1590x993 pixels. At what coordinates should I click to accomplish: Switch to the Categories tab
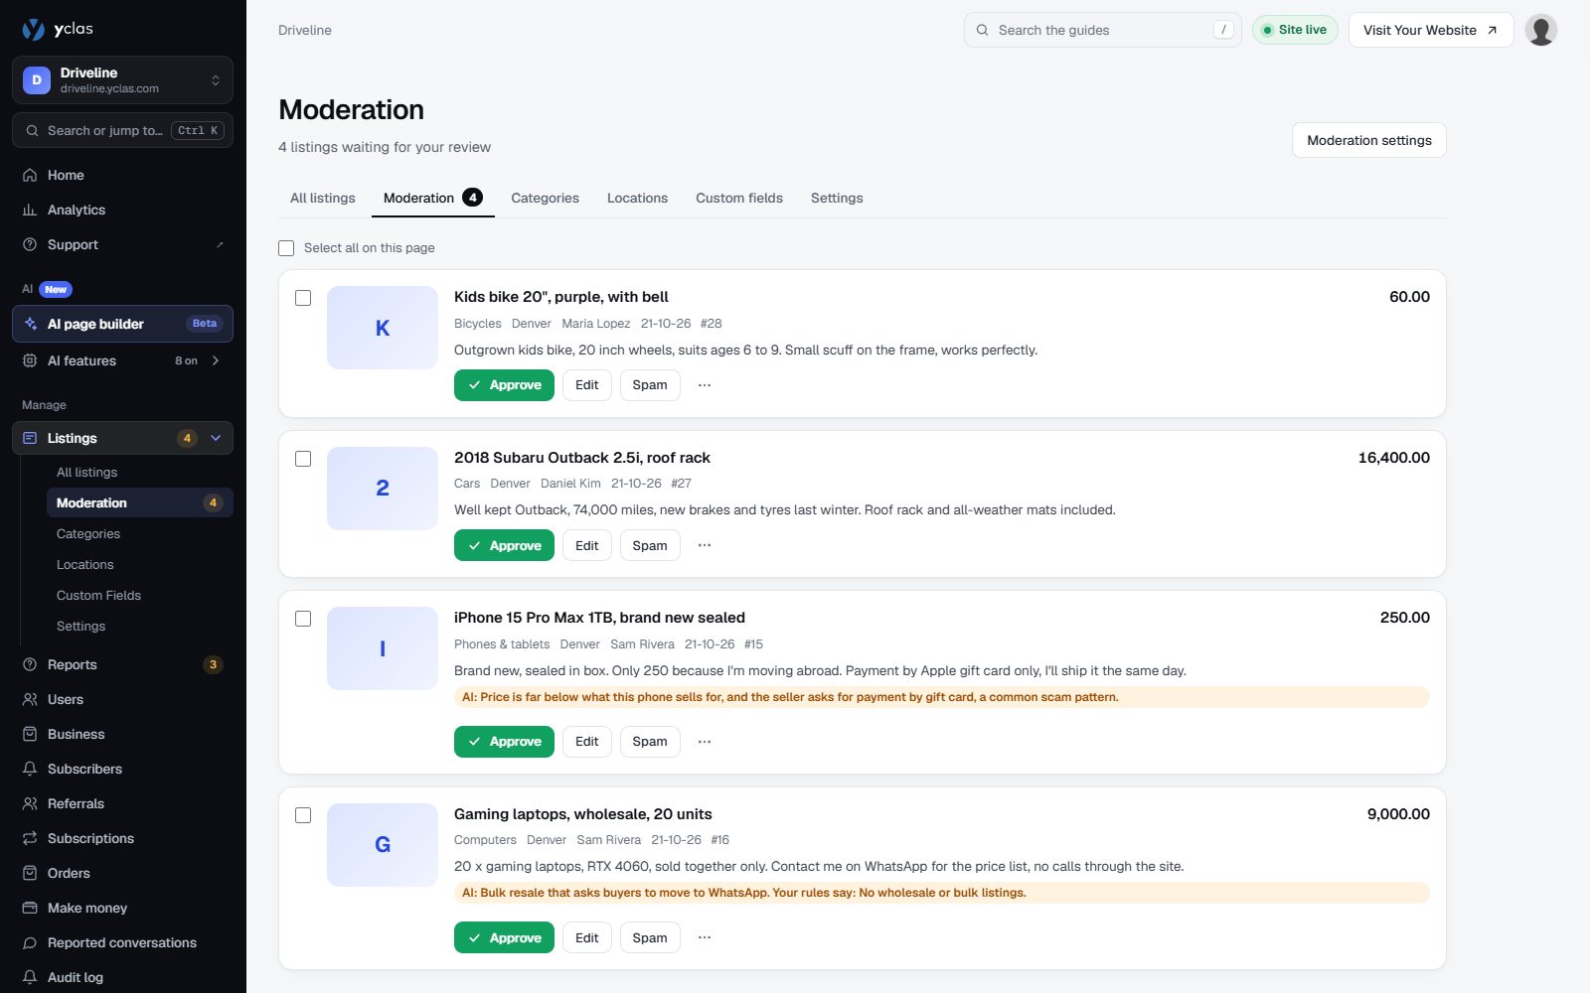point(545,198)
